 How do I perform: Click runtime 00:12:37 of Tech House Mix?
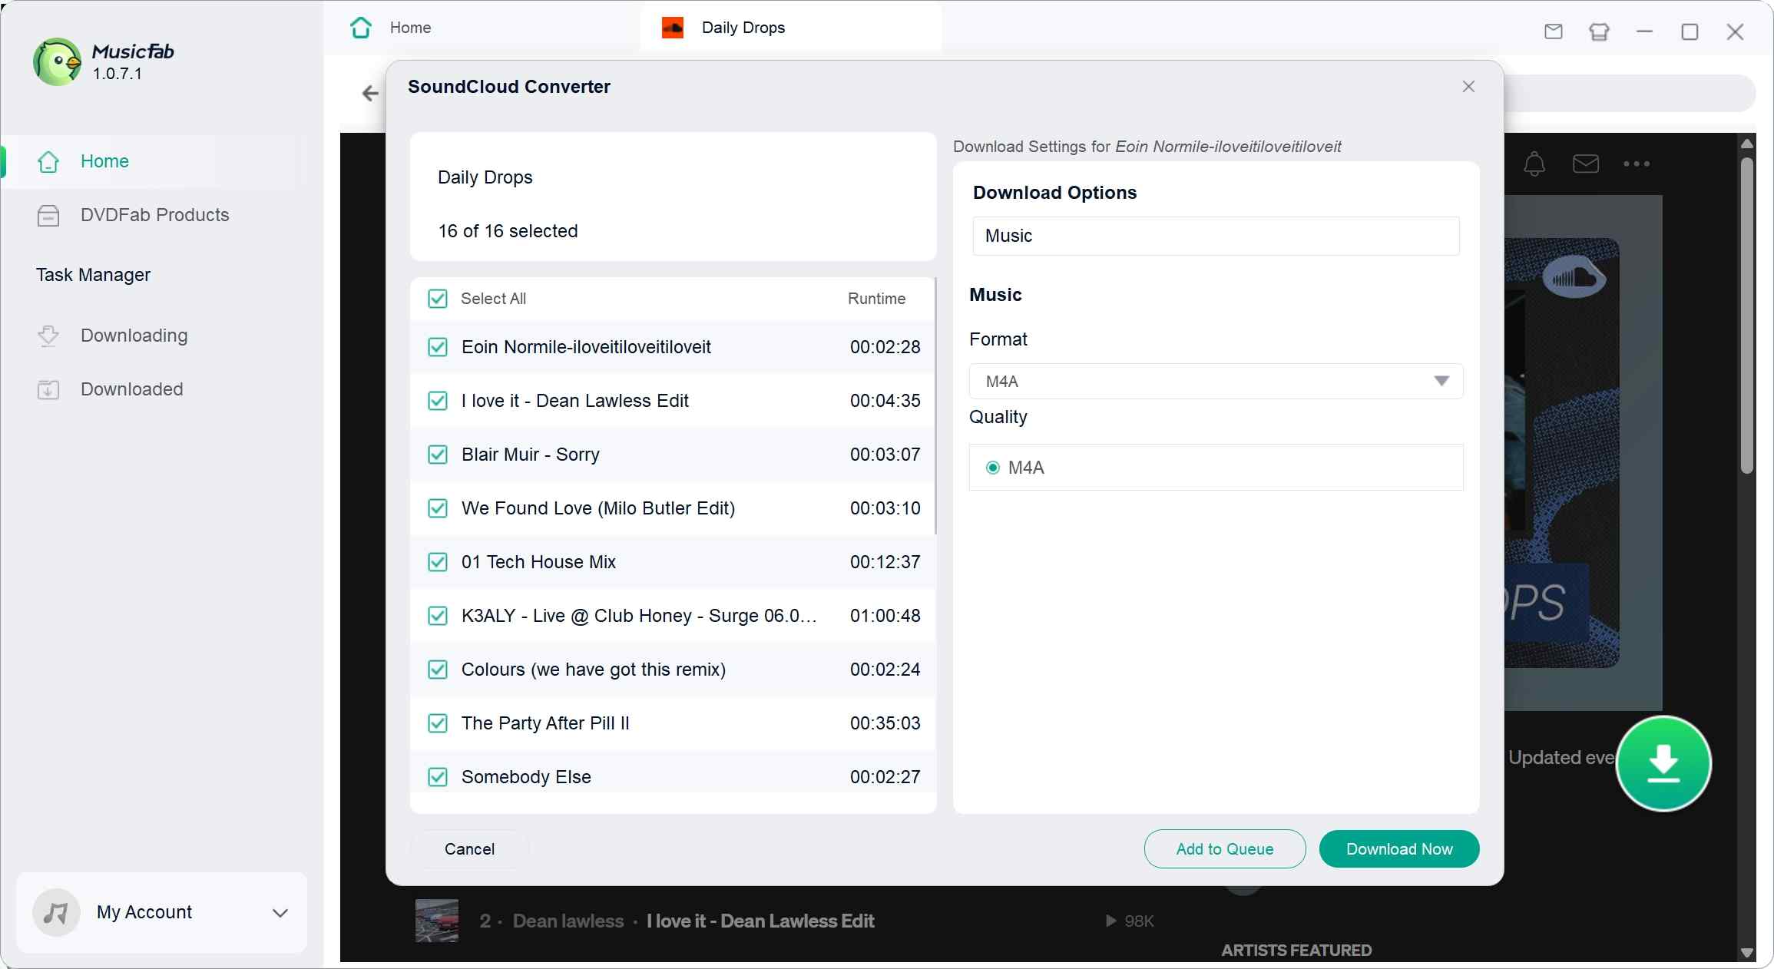[885, 562]
